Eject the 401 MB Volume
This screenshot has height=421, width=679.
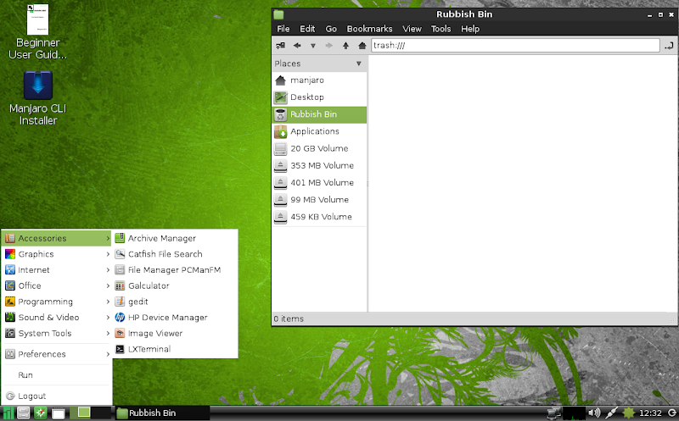[281, 182]
